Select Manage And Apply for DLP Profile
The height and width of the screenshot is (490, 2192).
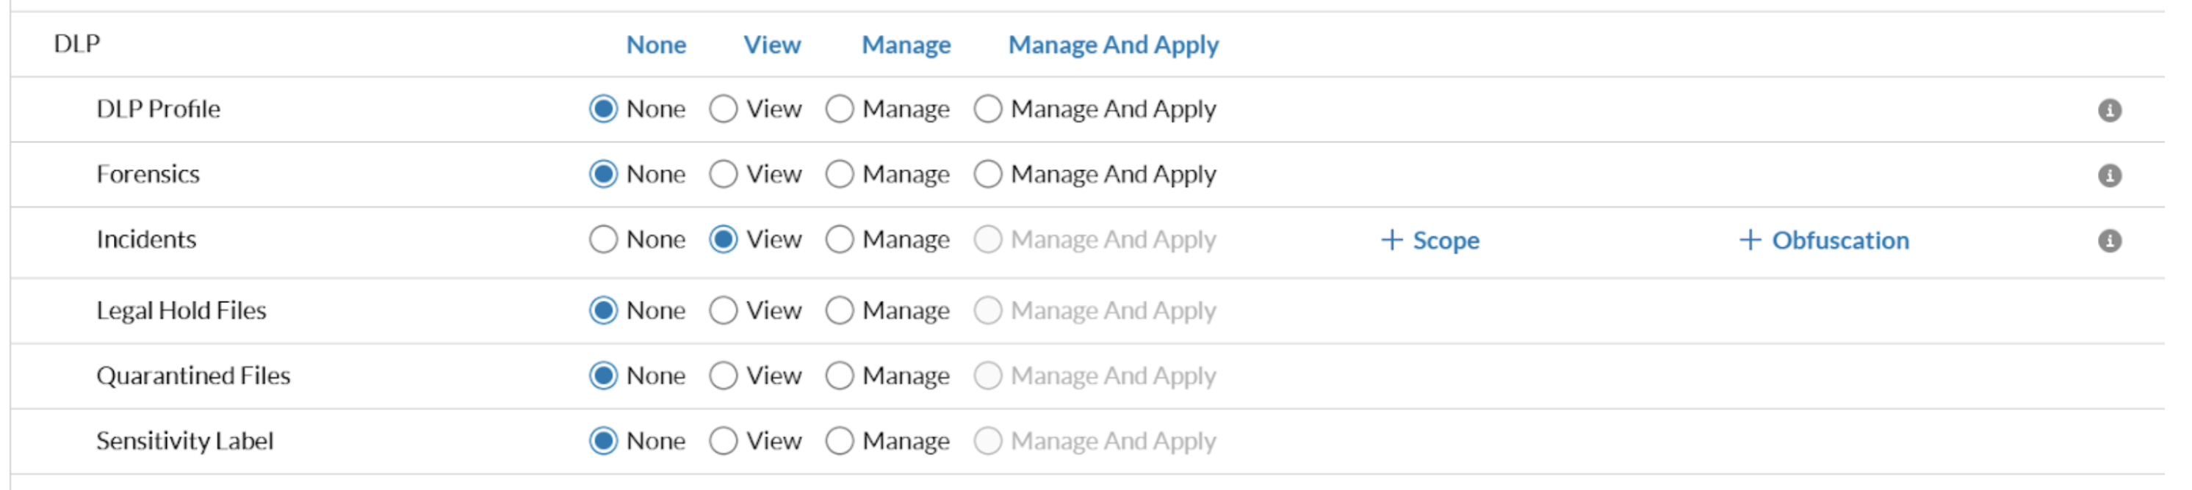988,109
